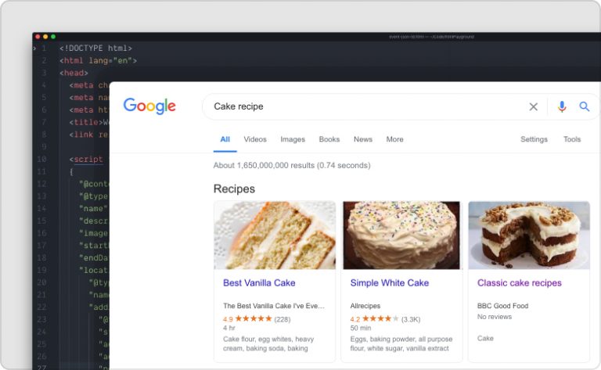Screen dimensions: 601x370
Task: Open the Simple White Cake recipe link
Action: coord(390,283)
